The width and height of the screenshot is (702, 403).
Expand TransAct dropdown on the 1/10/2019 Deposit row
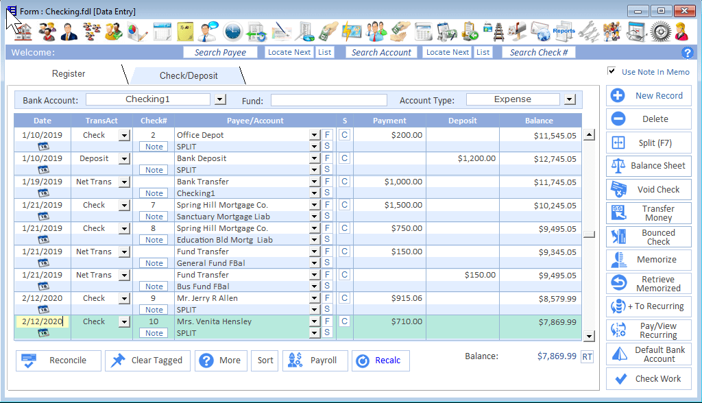tap(125, 158)
